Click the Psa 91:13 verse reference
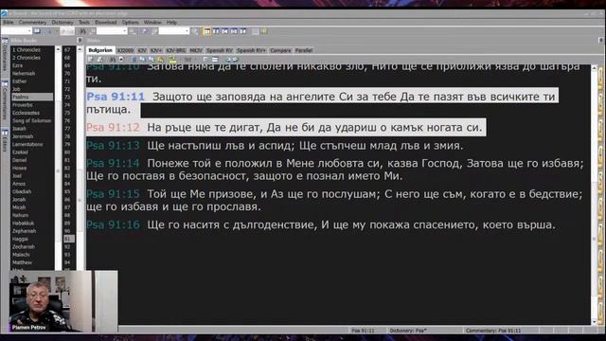Viewport: 606px width, 341px height. 113,146
